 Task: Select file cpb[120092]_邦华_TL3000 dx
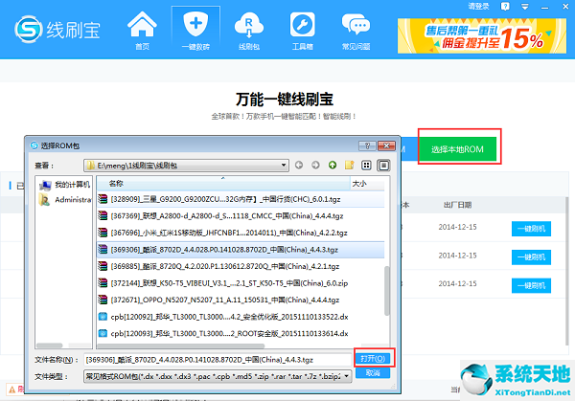(x=241, y=317)
